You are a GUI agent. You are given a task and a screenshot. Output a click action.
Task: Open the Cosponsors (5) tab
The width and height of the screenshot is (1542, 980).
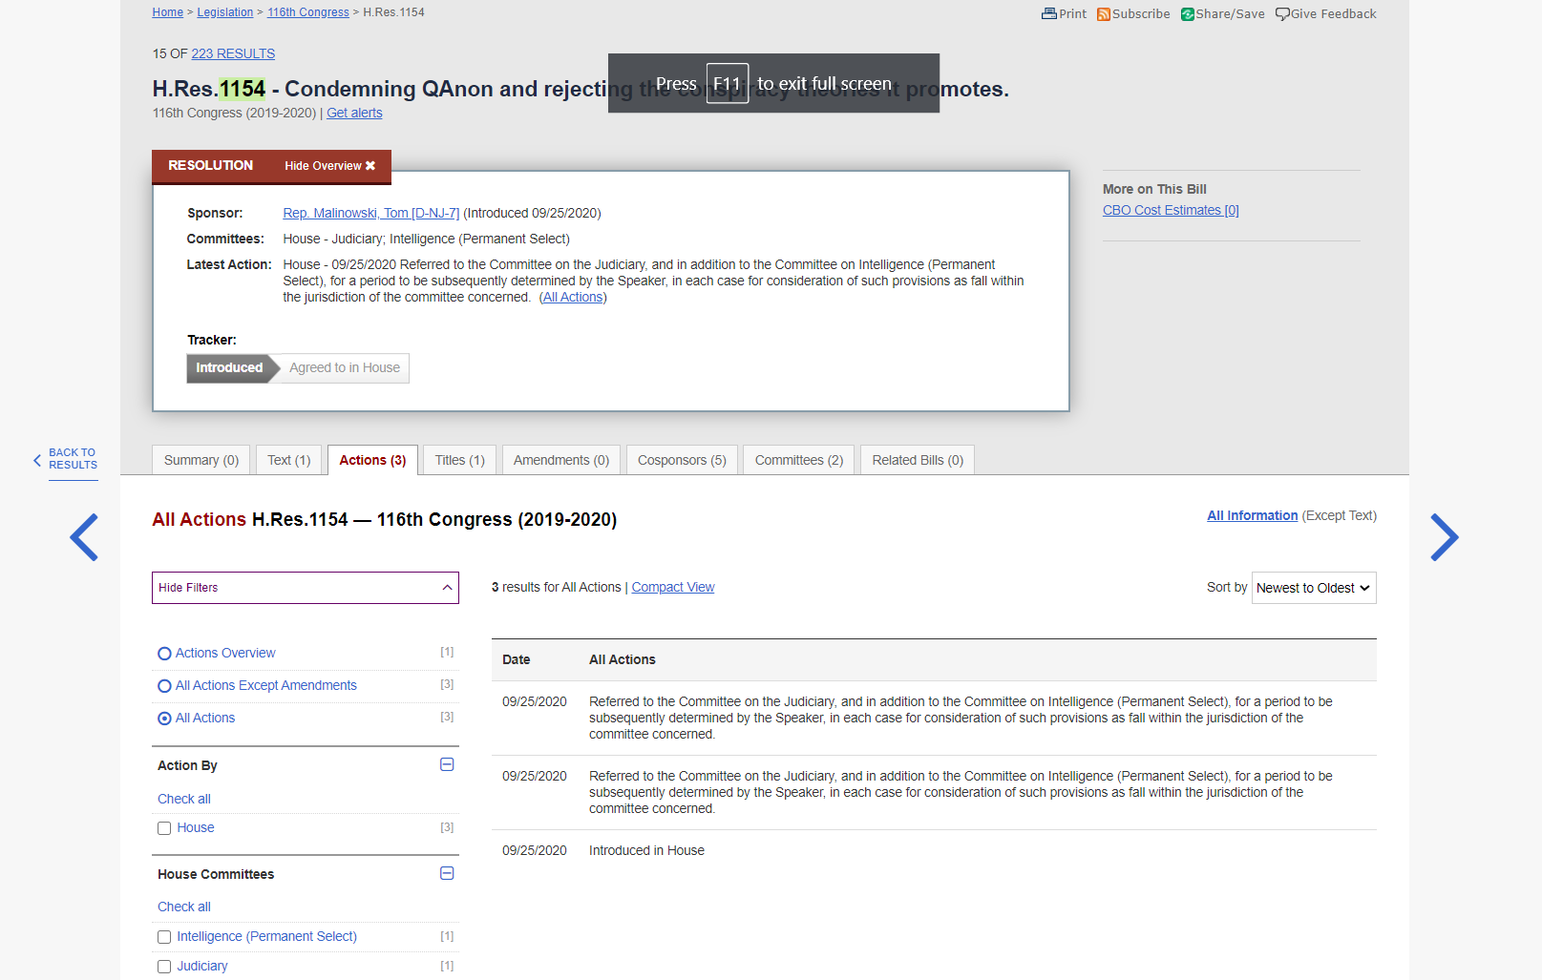[682, 460]
